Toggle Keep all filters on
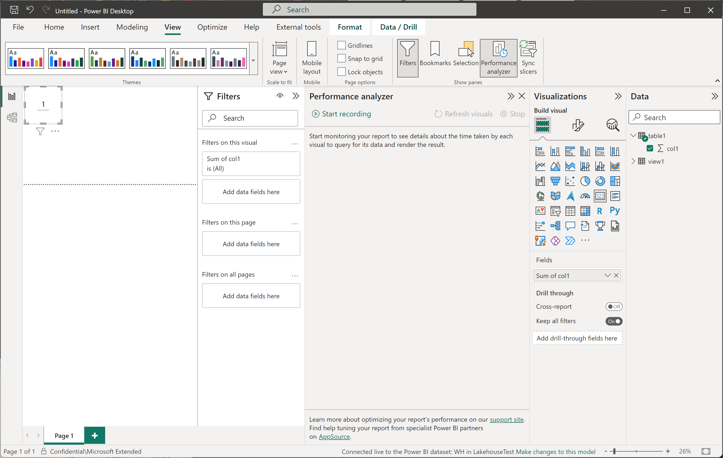 point(613,321)
